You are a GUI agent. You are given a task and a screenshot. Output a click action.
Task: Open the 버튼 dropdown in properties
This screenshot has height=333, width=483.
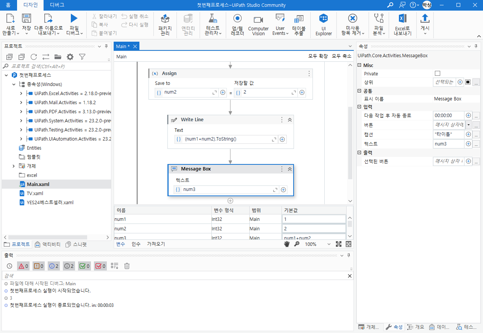click(x=469, y=125)
